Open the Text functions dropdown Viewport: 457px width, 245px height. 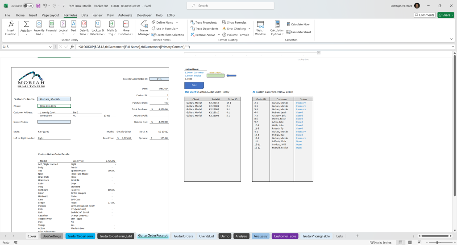point(74,28)
